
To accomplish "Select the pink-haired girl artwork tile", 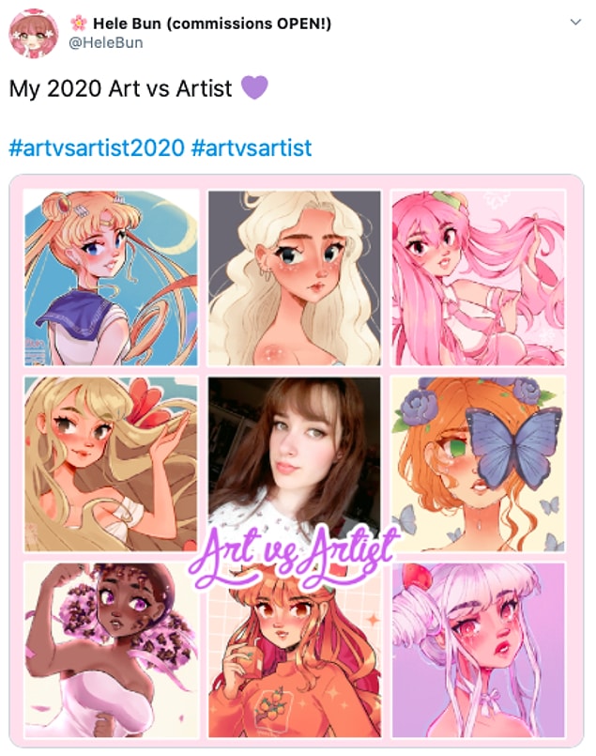I will coord(478,278).
